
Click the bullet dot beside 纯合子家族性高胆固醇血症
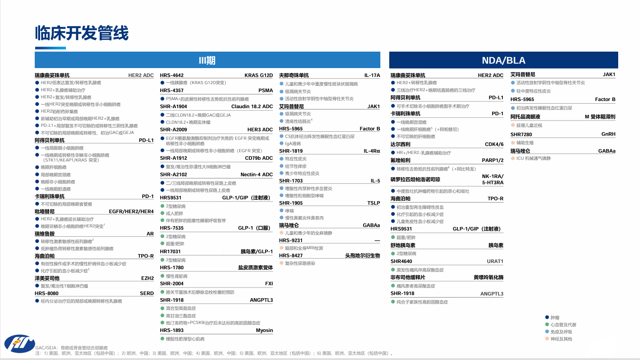[393, 302]
